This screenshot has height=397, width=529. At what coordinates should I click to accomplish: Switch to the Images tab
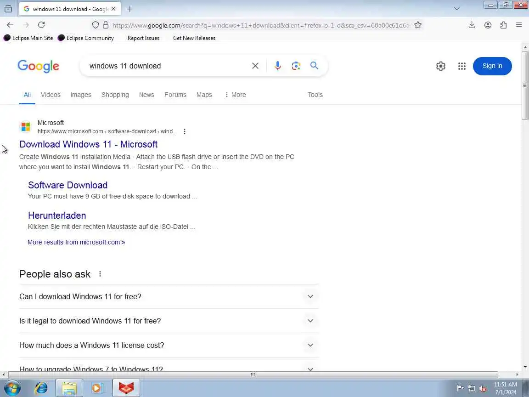click(x=81, y=95)
